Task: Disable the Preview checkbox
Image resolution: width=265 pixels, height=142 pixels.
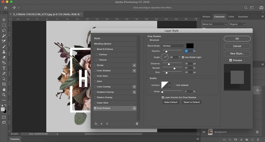Action: click(231, 60)
